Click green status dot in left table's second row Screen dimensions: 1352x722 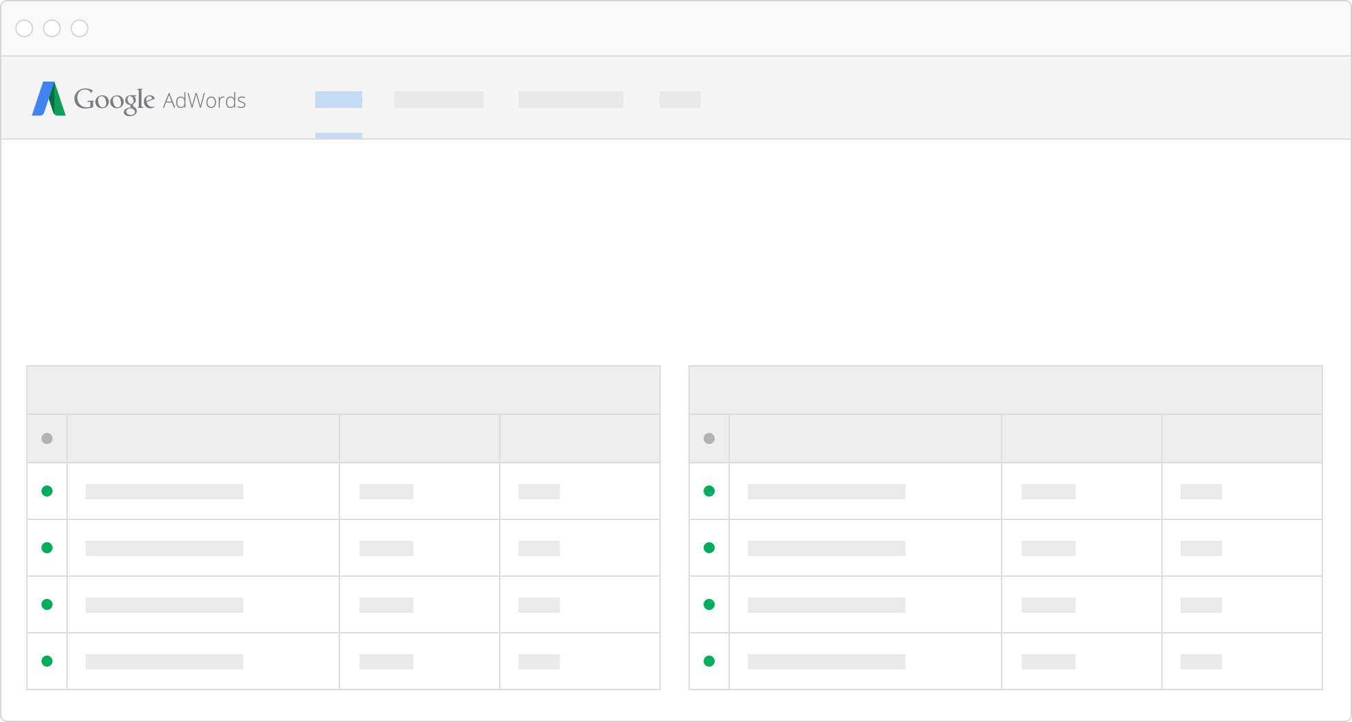pos(47,548)
